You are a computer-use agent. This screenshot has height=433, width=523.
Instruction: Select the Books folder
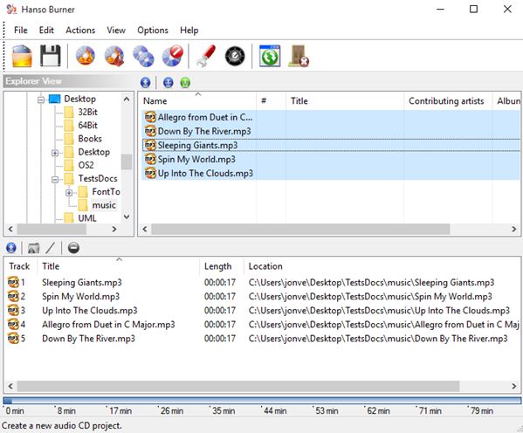click(x=89, y=139)
